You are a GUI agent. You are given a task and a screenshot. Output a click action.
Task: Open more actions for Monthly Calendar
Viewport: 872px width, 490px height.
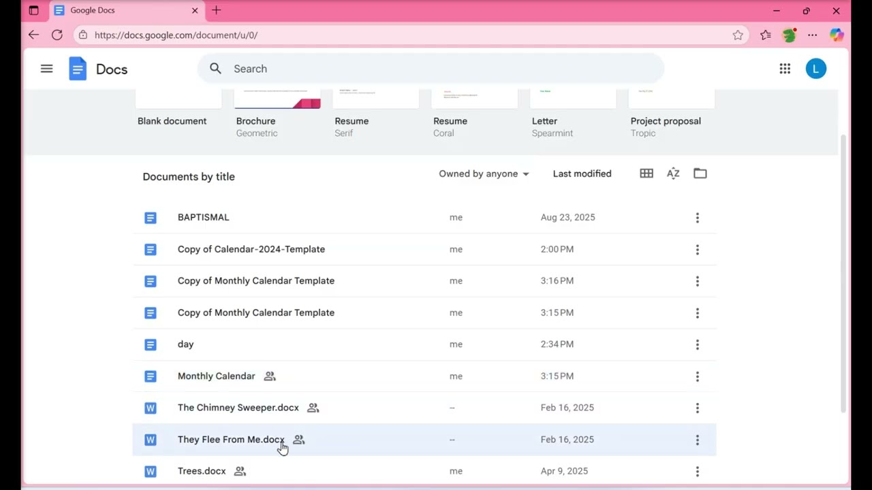click(x=697, y=376)
